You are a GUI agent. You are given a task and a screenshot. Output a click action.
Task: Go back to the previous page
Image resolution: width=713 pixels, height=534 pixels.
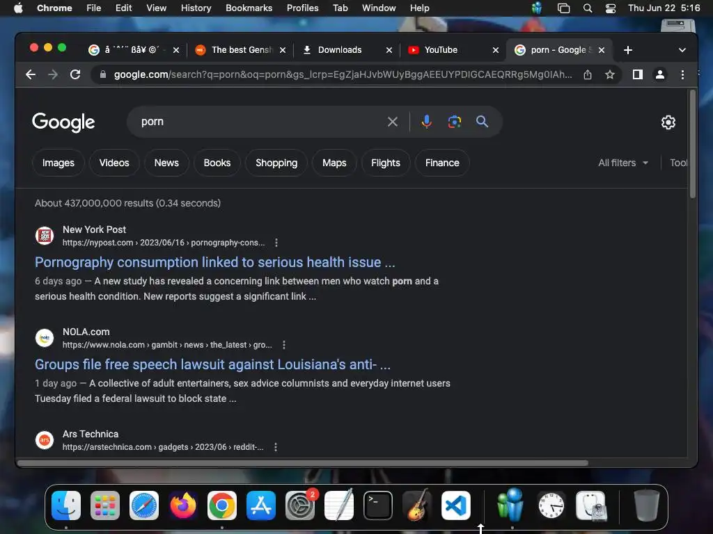coord(31,74)
